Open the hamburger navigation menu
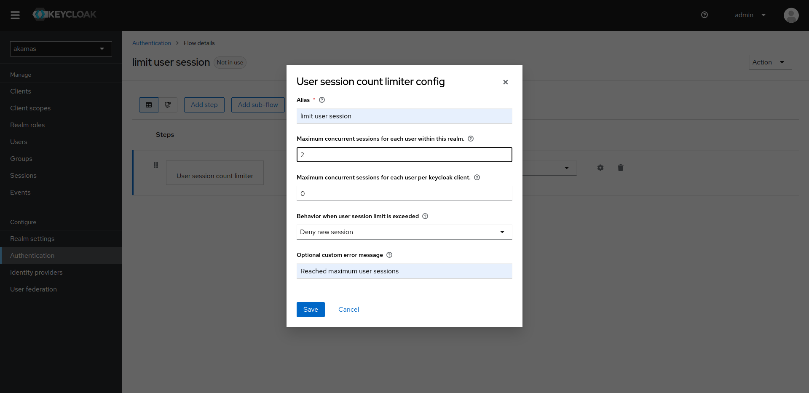The height and width of the screenshot is (393, 809). click(15, 15)
